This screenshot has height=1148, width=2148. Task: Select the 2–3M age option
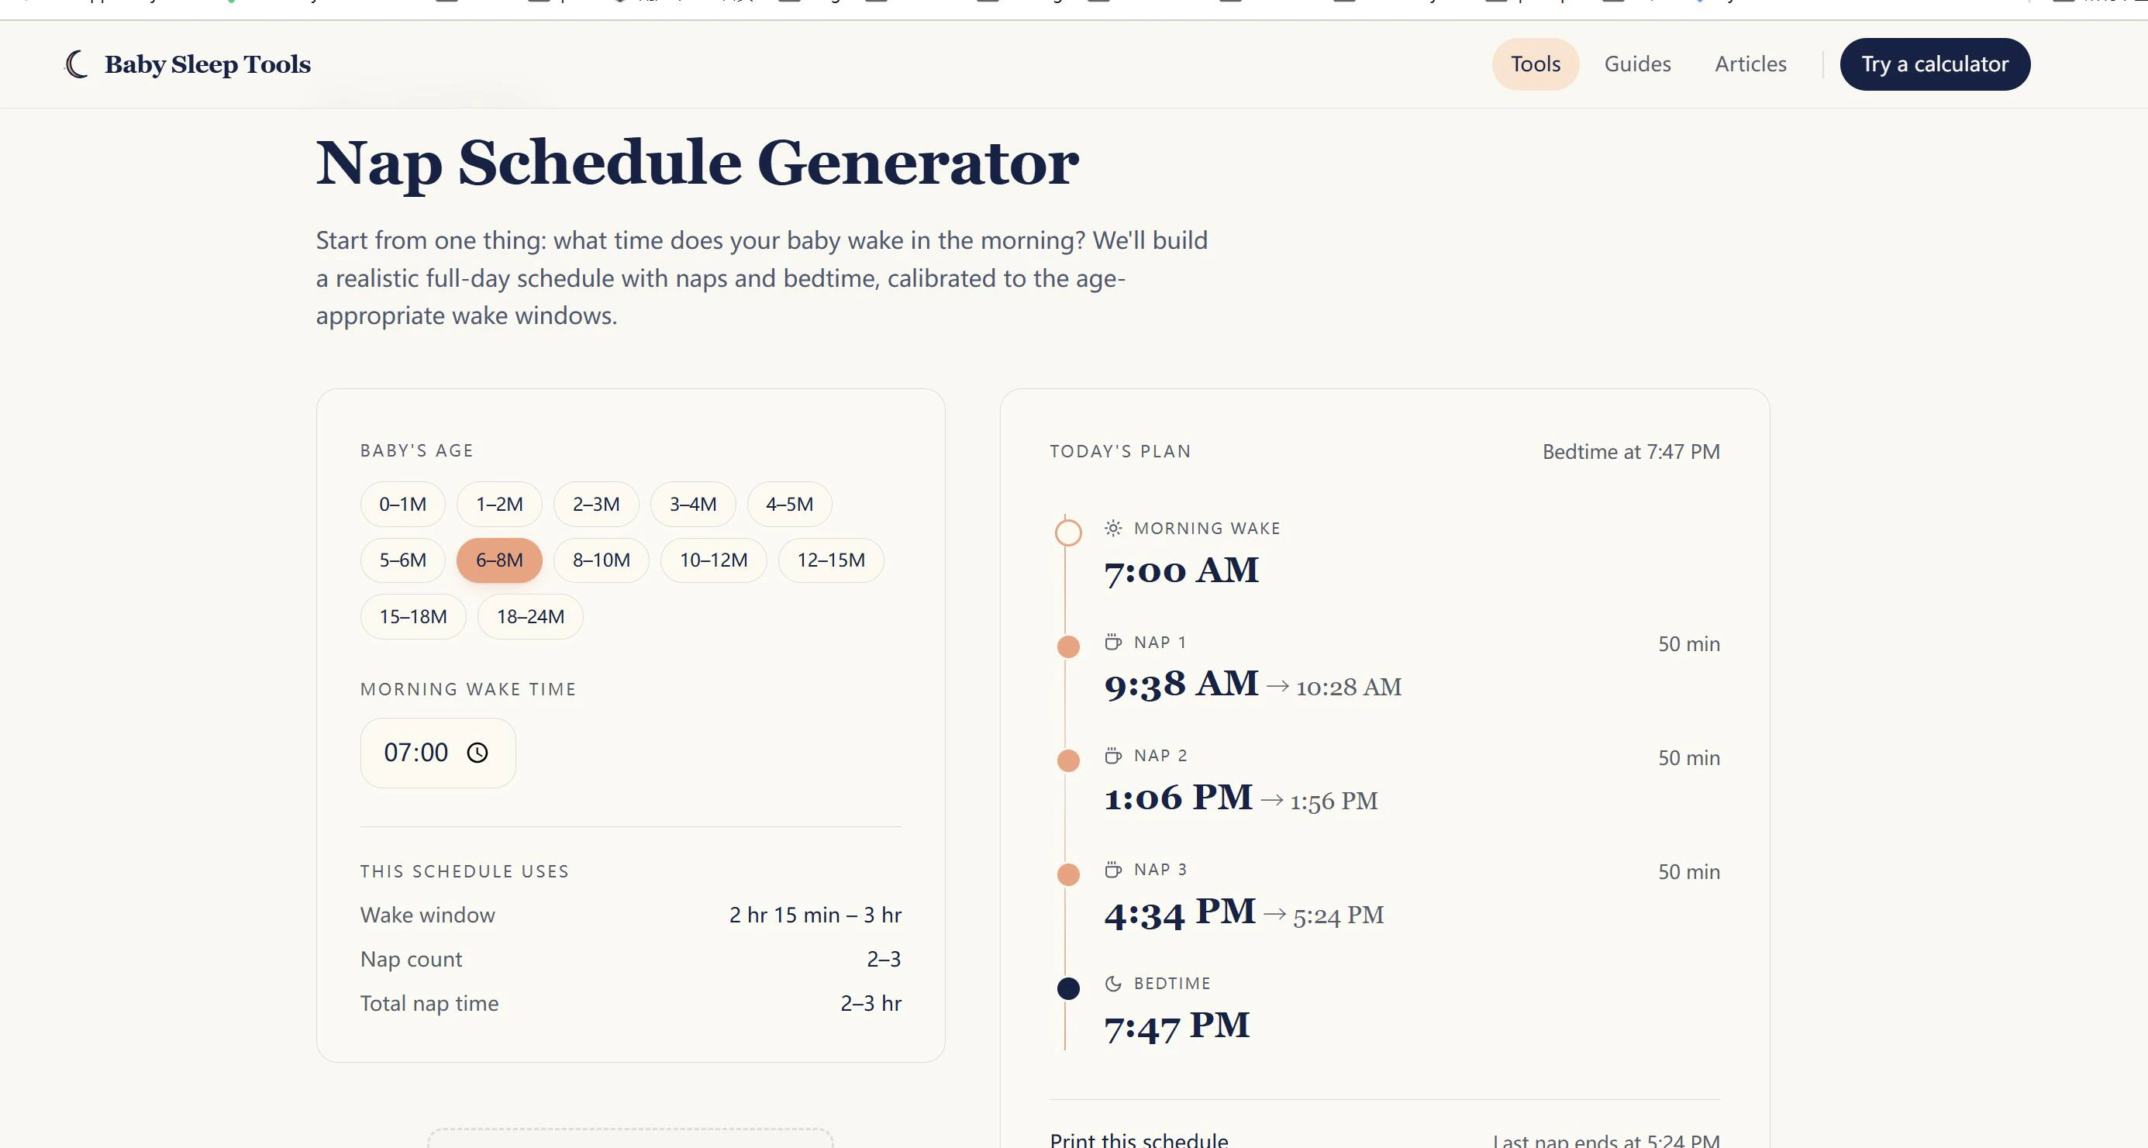click(x=596, y=505)
